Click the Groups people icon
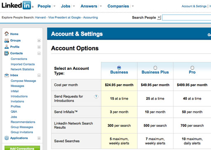 point(7,40)
